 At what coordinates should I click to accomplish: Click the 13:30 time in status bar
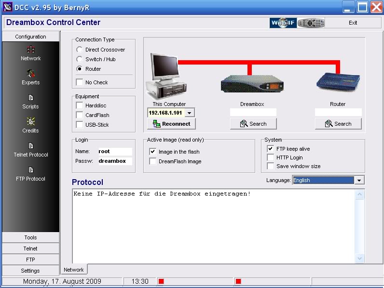(x=140, y=281)
